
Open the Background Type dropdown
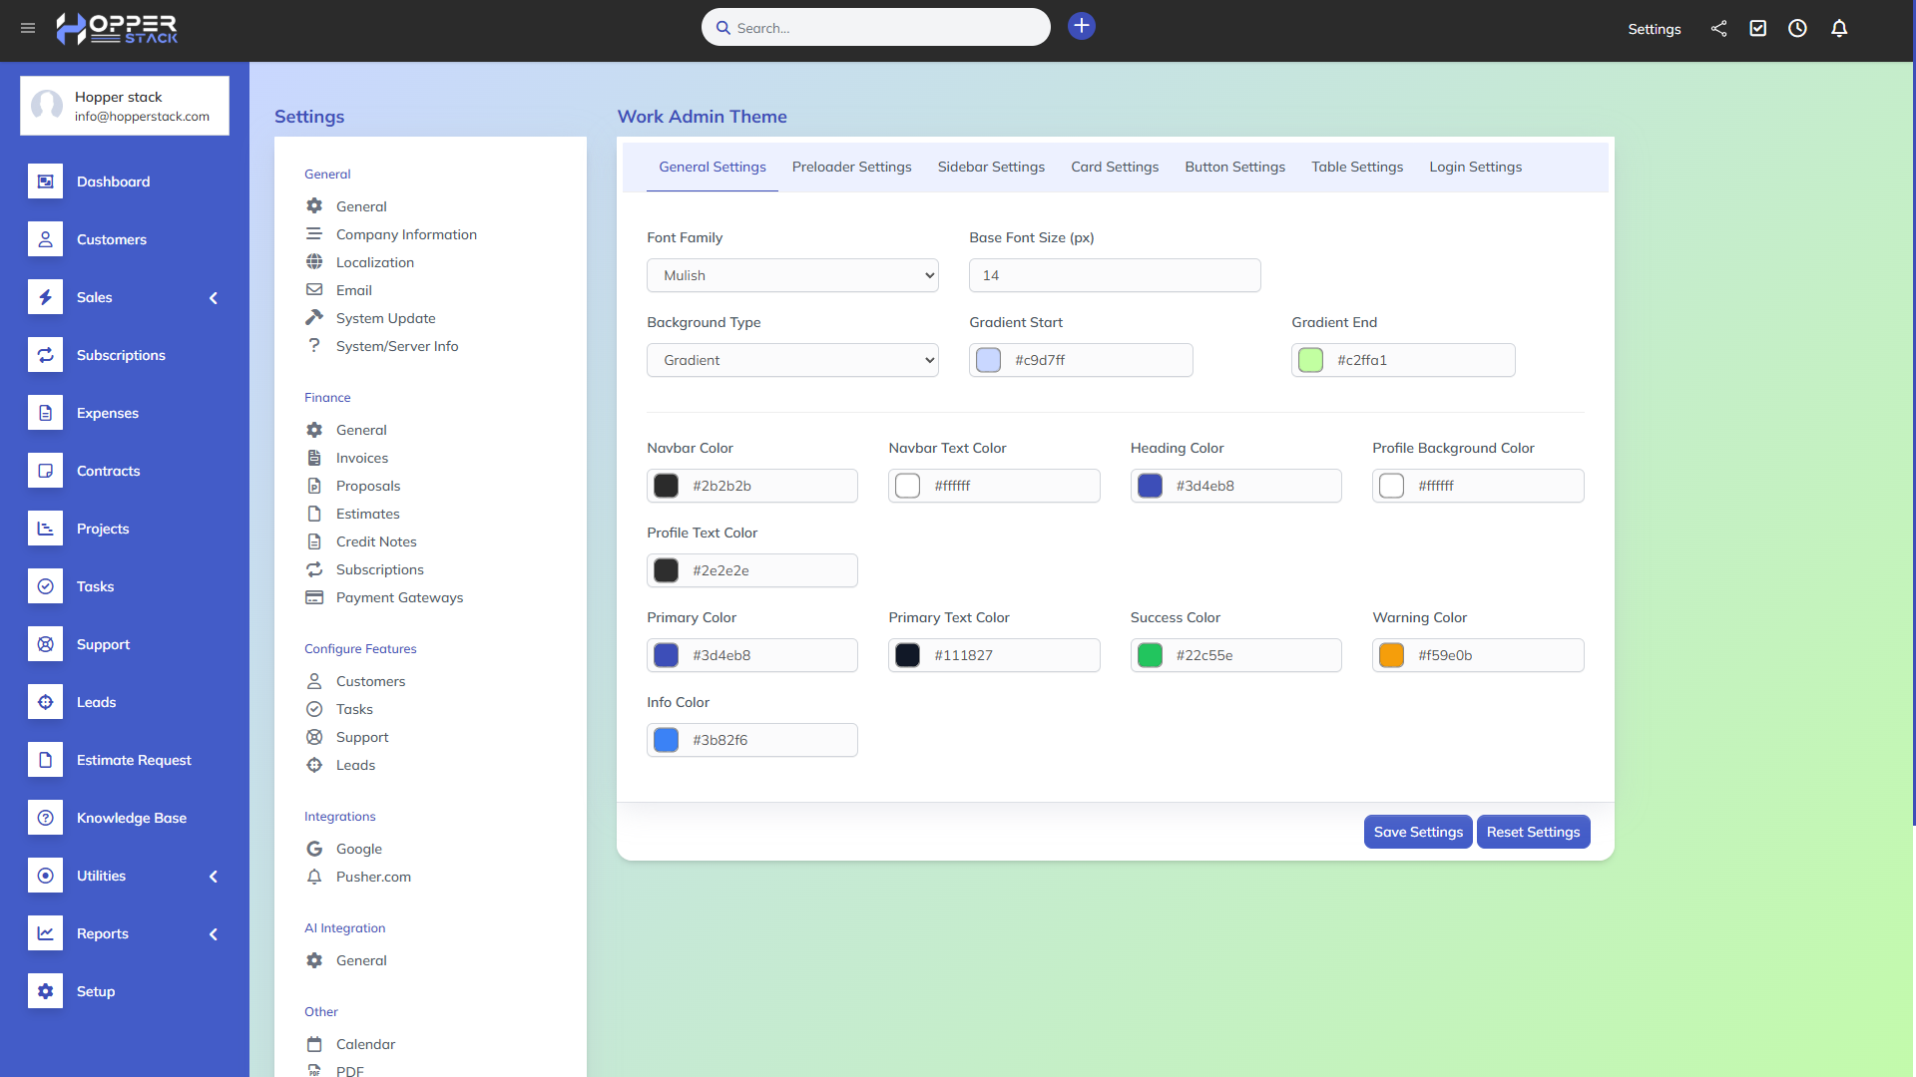point(792,360)
